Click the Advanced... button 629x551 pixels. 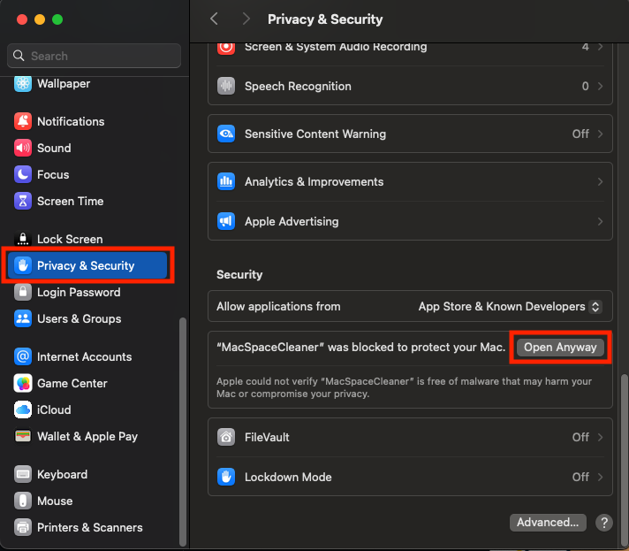click(x=548, y=522)
